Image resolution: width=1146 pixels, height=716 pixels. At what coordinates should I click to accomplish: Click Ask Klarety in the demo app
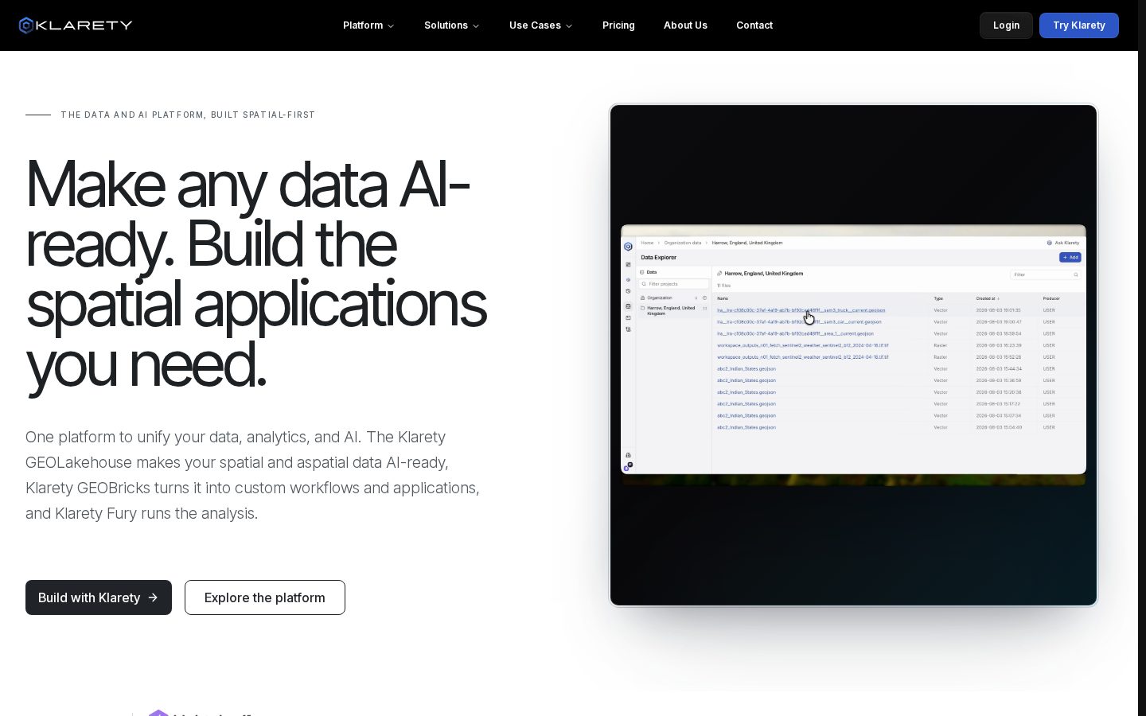[1063, 243]
